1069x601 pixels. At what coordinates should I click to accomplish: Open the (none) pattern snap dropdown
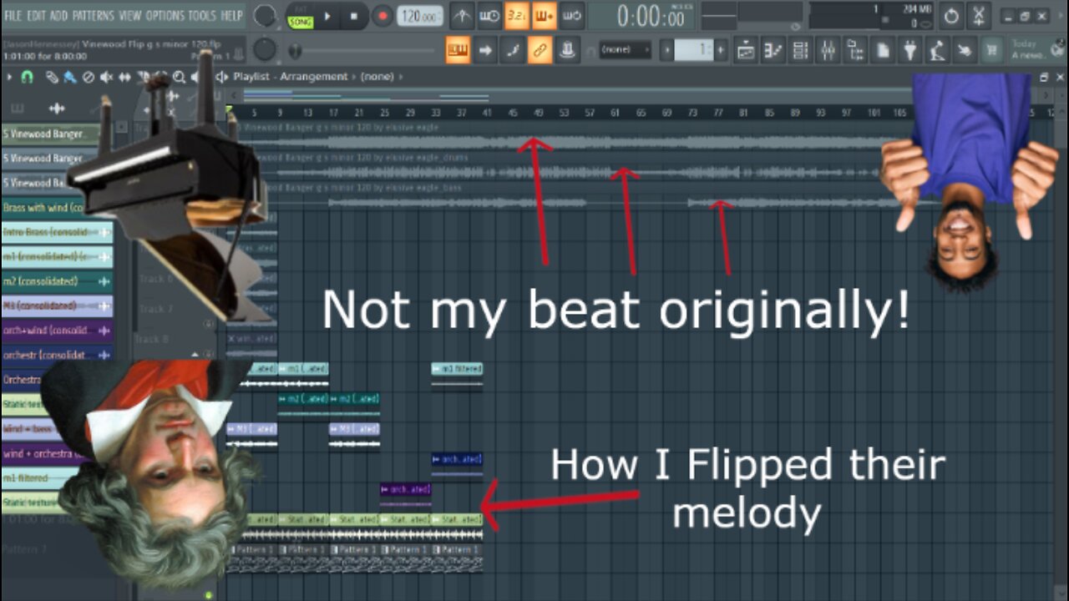pyautogui.click(x=625, y=50)
